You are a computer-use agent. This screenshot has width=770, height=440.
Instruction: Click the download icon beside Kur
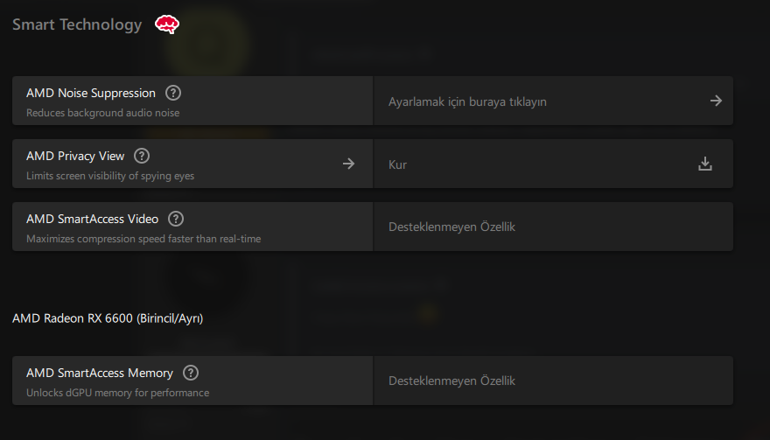pyautogui.click(x=705, y=164)
